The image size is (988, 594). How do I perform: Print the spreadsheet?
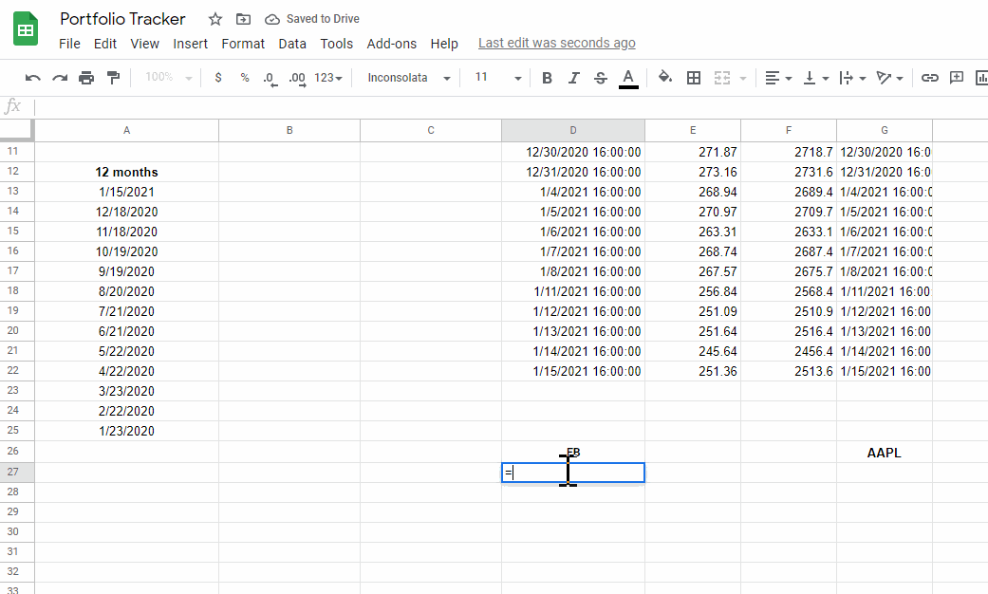coord(86,78)
